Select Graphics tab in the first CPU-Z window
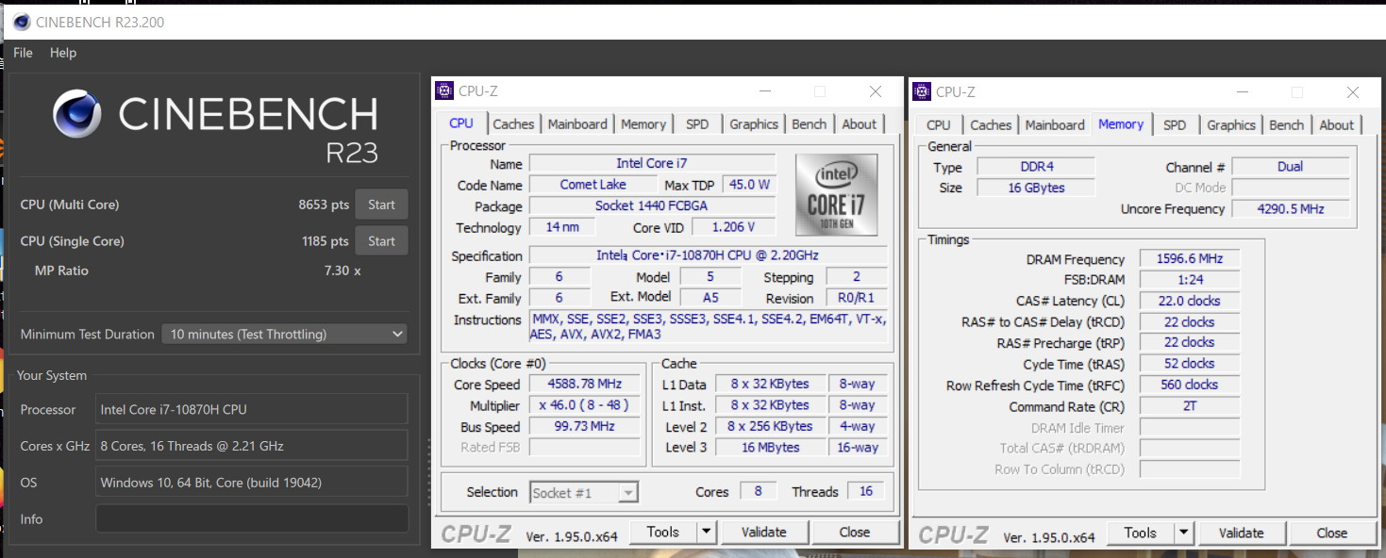 754,124
